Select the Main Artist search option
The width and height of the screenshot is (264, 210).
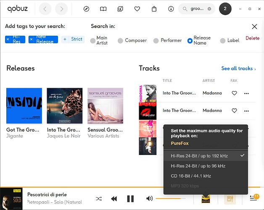click(93, 41)
